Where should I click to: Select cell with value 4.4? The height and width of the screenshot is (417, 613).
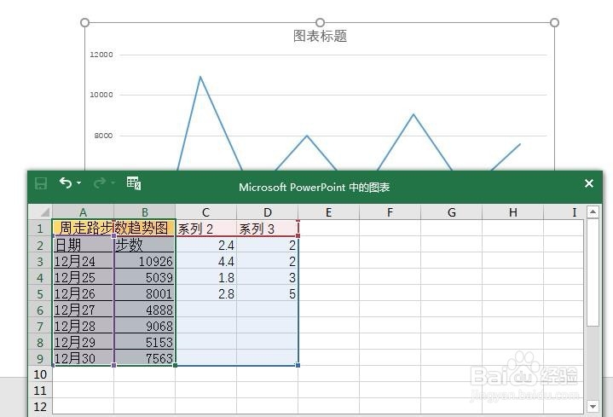(x=206, y=261)
